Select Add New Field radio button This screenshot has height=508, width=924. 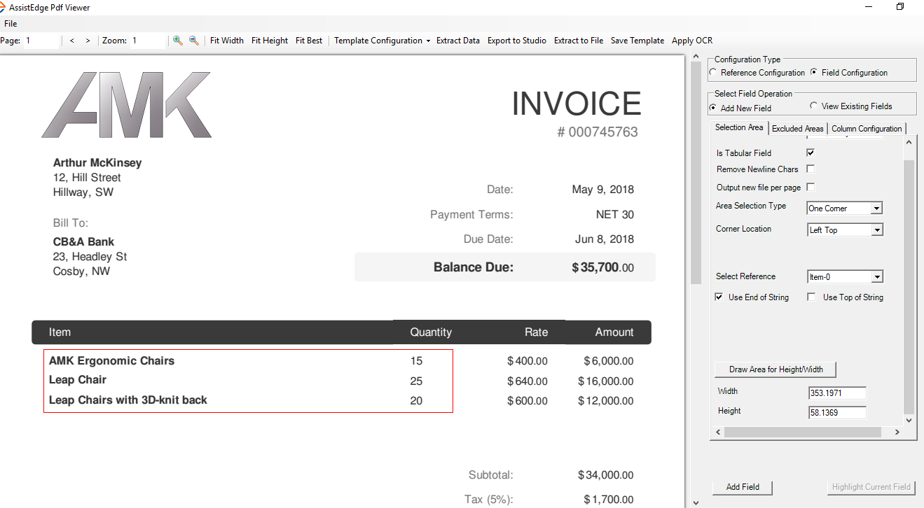[713, 108]
